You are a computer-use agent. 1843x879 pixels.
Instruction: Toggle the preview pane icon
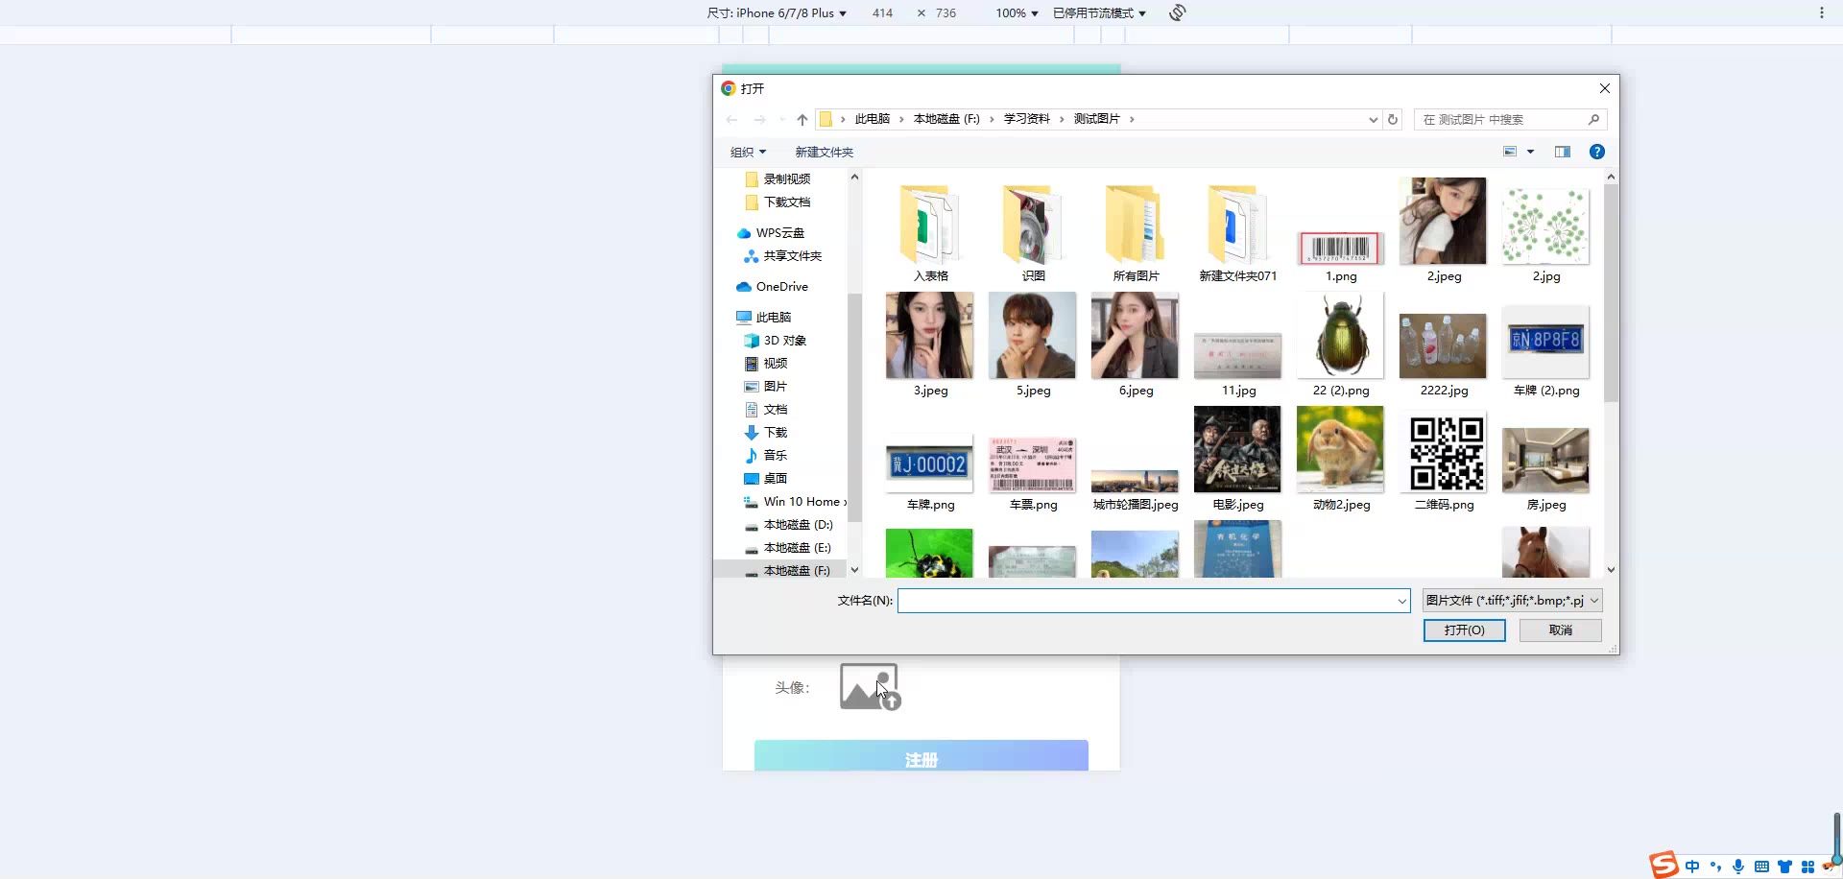click(x=1563, y=152)
